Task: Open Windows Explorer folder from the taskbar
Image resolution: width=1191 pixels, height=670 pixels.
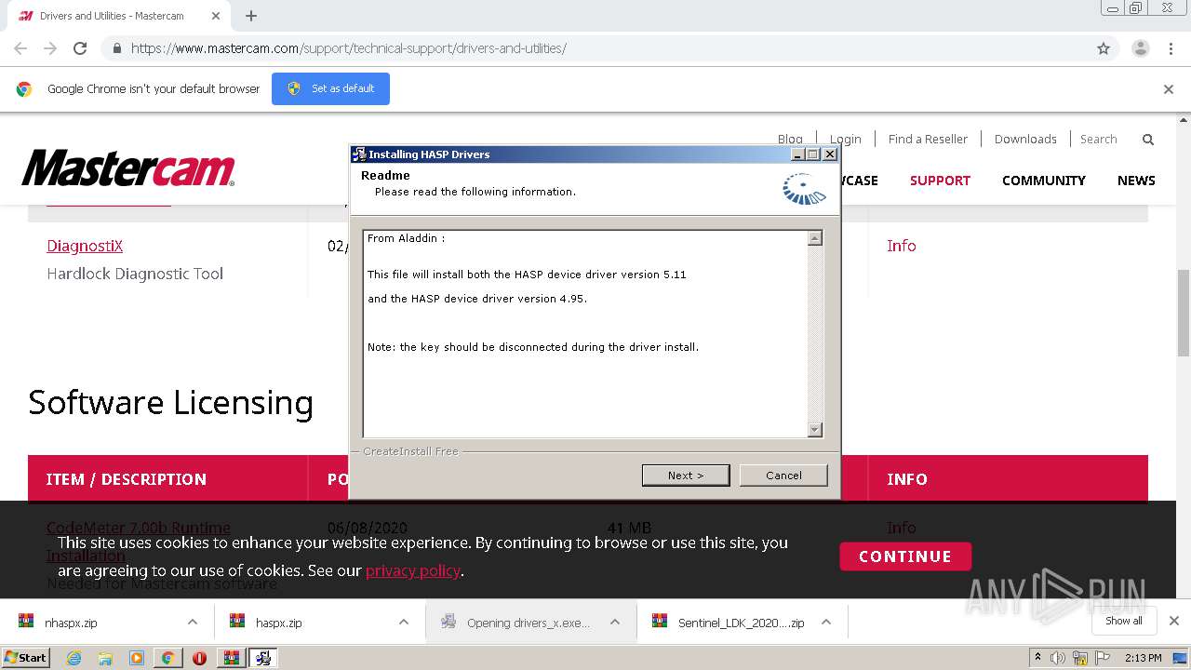Action: pos(105,658)
